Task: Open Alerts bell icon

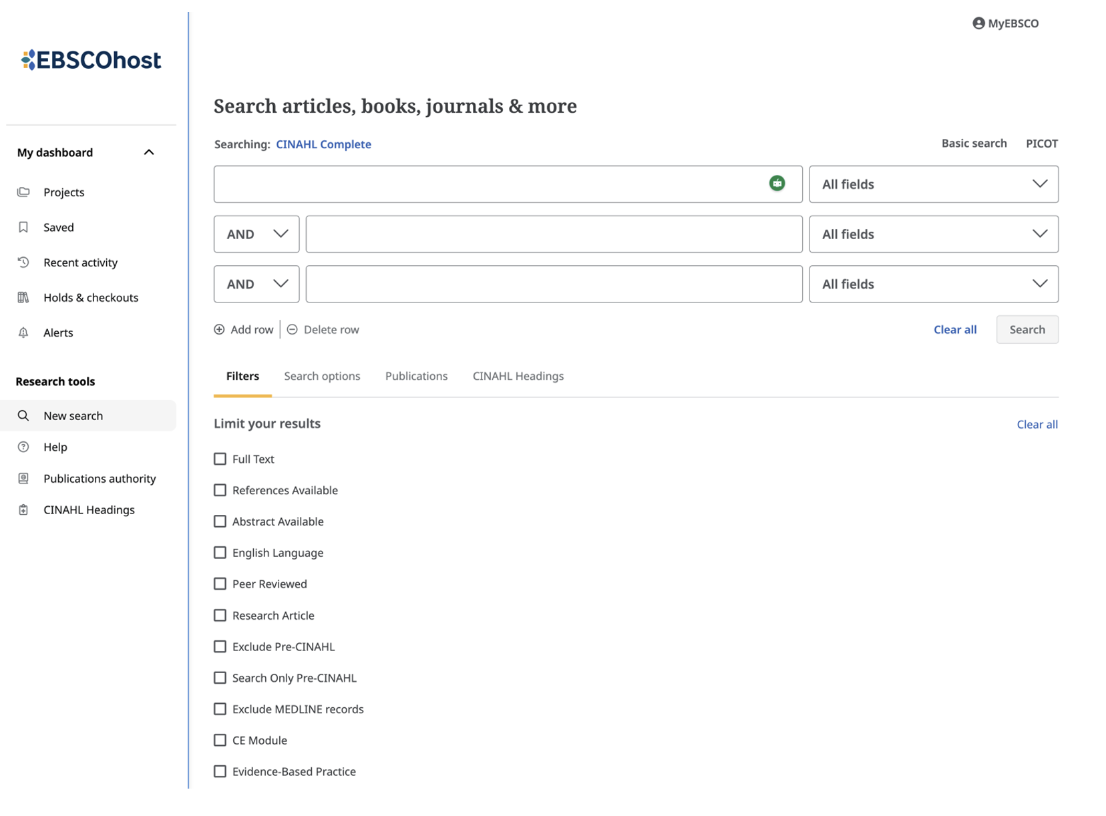Action: pyautogui.click(x=23, y=333)
